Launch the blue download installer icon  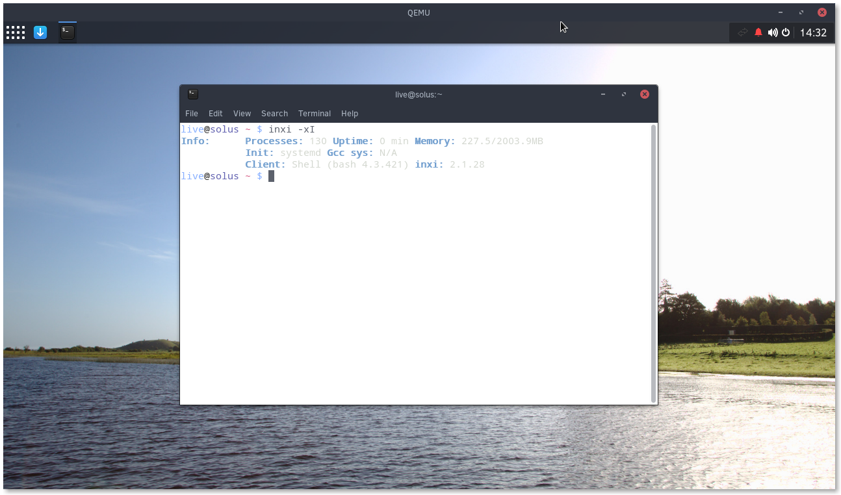coord(40,32)
